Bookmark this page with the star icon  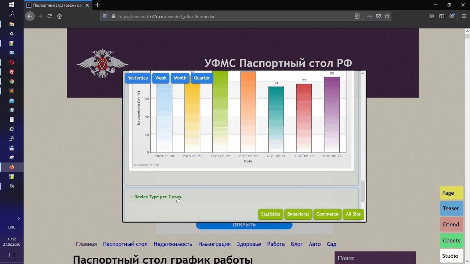pyautogui.click(x=387, y=16)
